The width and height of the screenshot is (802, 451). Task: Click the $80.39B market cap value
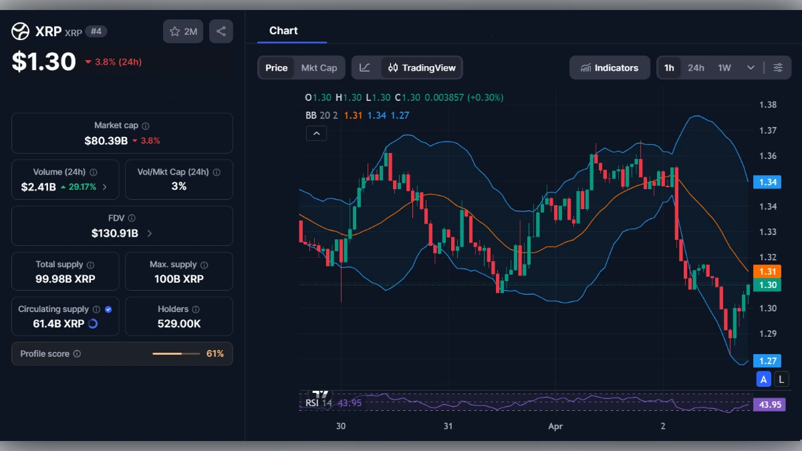pos(105,141)
